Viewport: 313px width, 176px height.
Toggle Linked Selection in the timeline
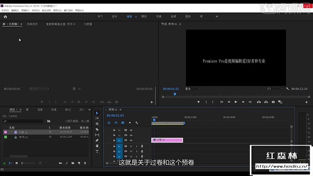[123, 123]
